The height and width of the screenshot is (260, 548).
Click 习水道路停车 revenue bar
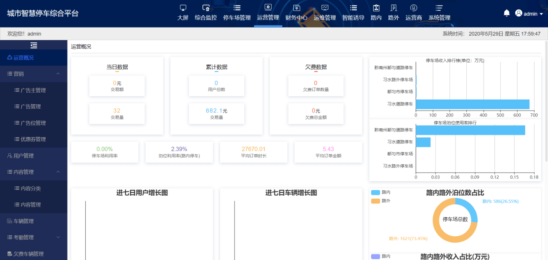coord(472,104)
